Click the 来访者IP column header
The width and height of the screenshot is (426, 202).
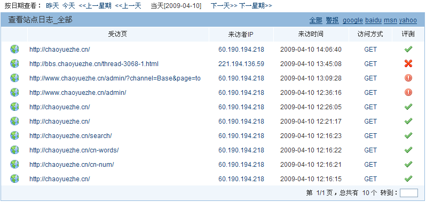(241, 35)
